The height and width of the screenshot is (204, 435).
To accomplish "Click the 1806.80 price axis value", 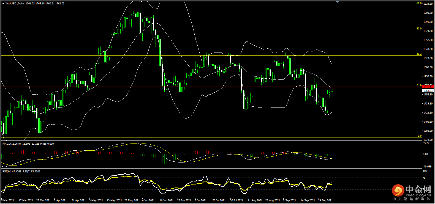I will 428,67.
